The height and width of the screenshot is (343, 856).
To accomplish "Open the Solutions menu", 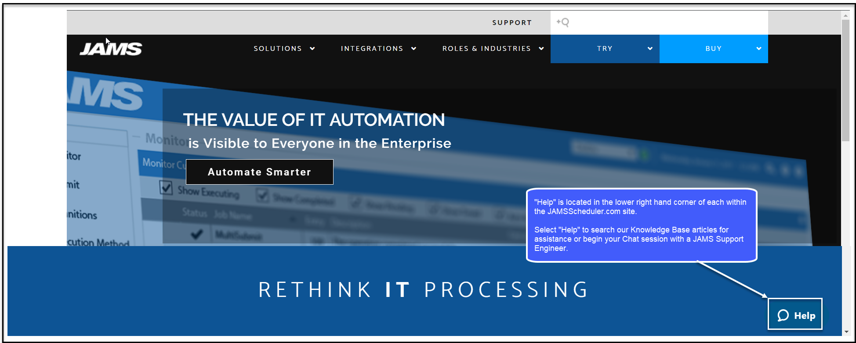I will point(278,49).
